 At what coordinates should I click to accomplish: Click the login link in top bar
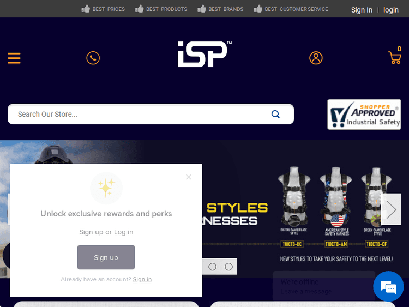(391, 10)
